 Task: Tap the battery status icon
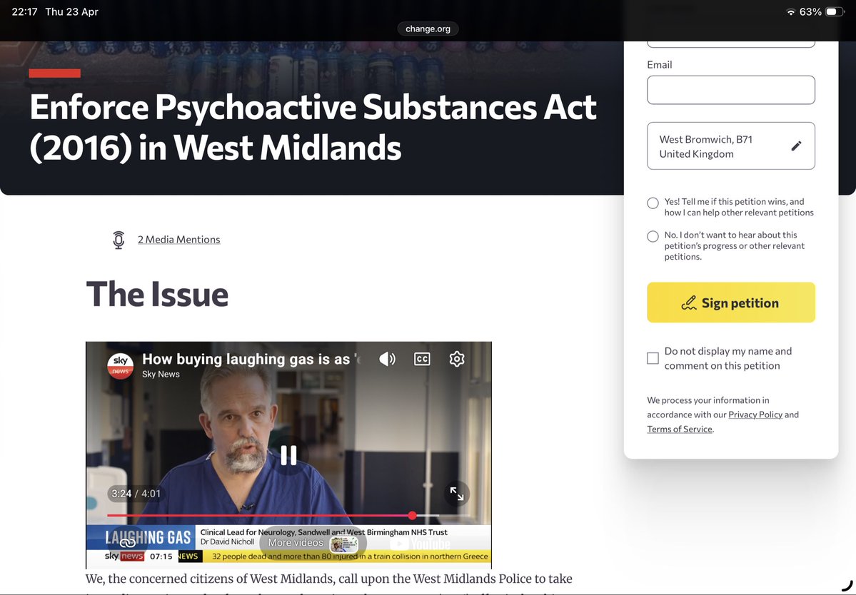click(x=835, y=12)
